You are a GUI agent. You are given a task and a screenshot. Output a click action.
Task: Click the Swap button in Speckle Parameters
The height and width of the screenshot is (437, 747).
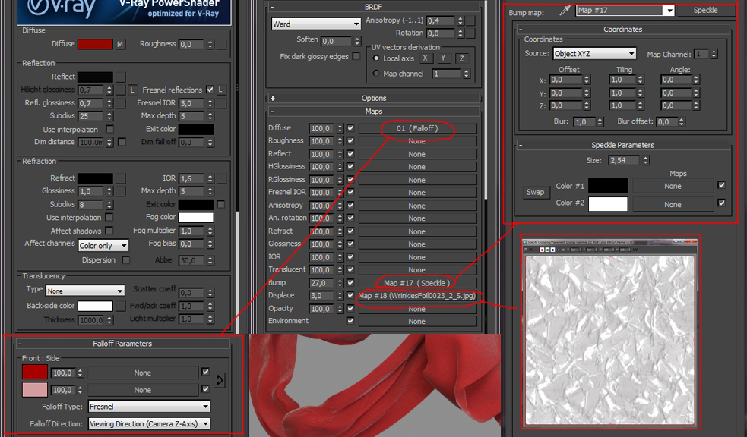point(536,193)
